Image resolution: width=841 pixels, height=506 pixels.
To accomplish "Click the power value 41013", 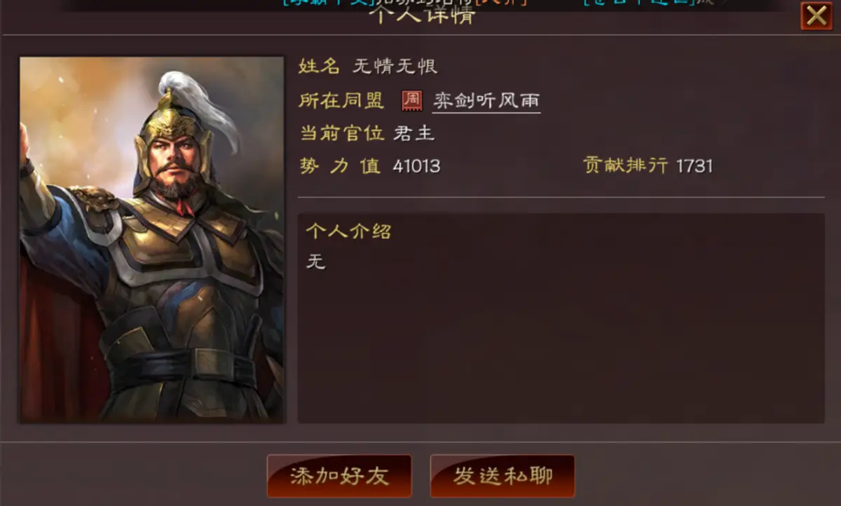I will click(417, 166).
